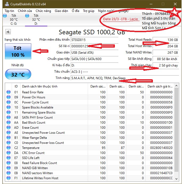Click the status icon for Wear Range Delta
This screenshot has width=184, height=184.
coord(9,137)
